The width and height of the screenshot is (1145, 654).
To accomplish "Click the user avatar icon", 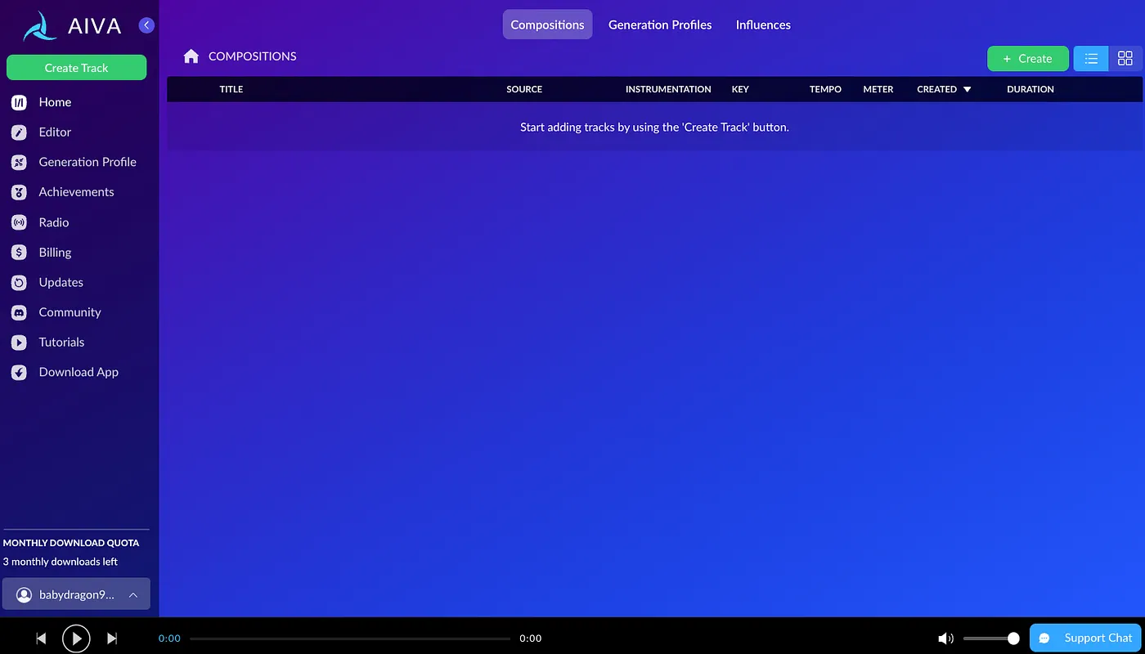I will point(24,595).
